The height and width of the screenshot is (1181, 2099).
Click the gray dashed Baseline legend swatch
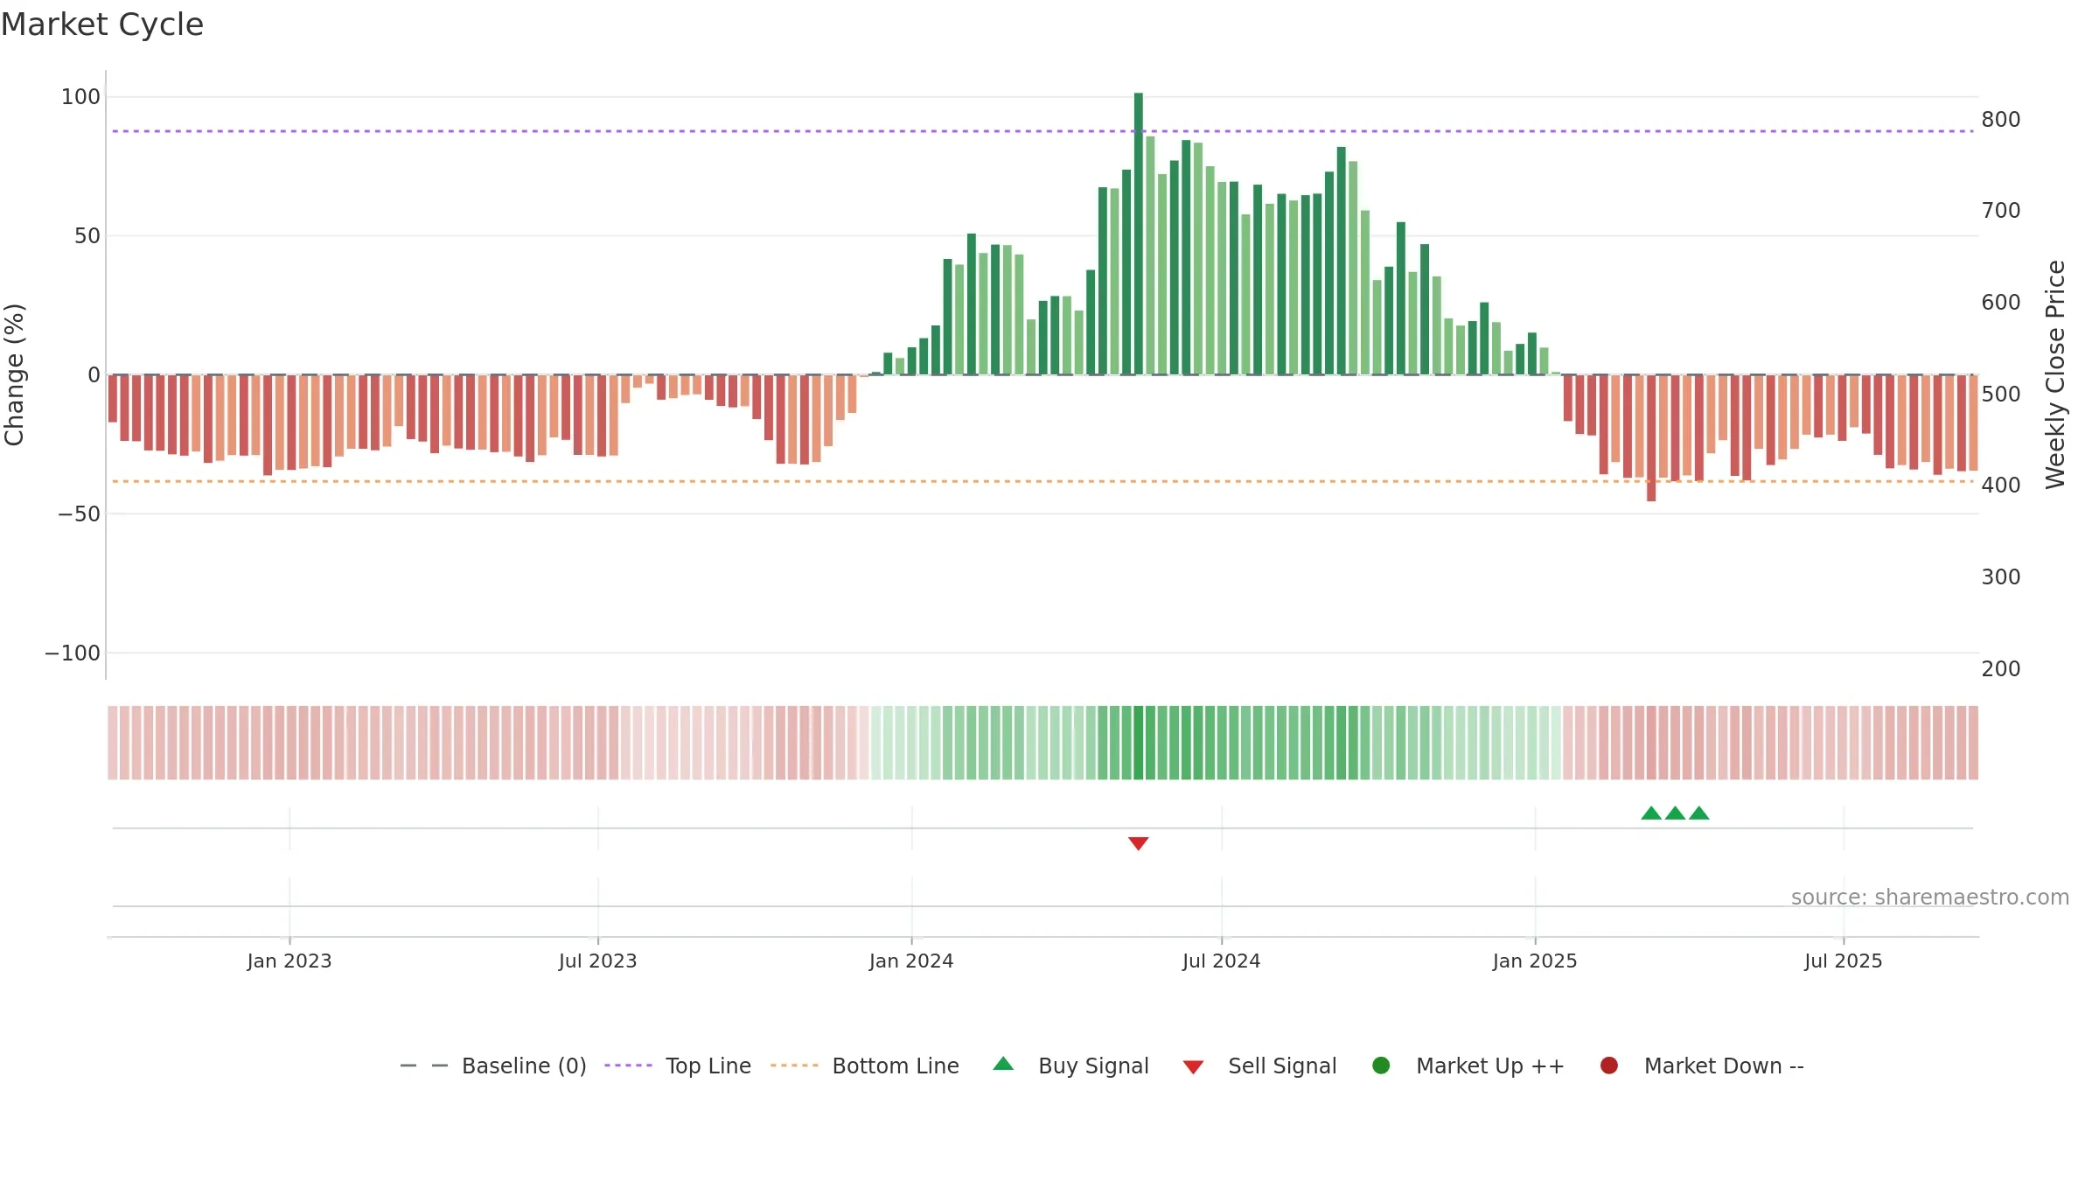pos(424,1066)
